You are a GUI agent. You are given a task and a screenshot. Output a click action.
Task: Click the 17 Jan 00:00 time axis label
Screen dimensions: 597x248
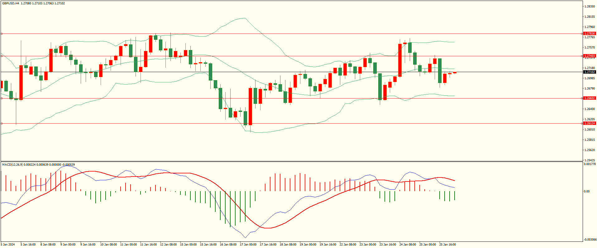248,245
